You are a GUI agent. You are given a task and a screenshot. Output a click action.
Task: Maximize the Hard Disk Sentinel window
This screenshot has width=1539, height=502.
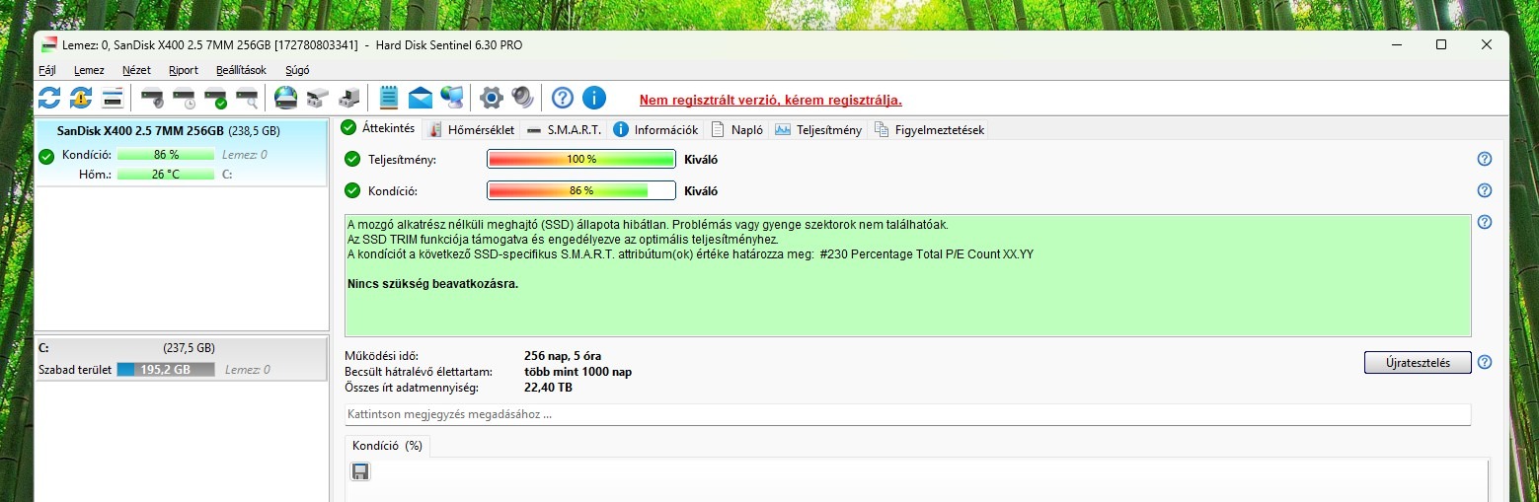click(x=1441, y=44)
